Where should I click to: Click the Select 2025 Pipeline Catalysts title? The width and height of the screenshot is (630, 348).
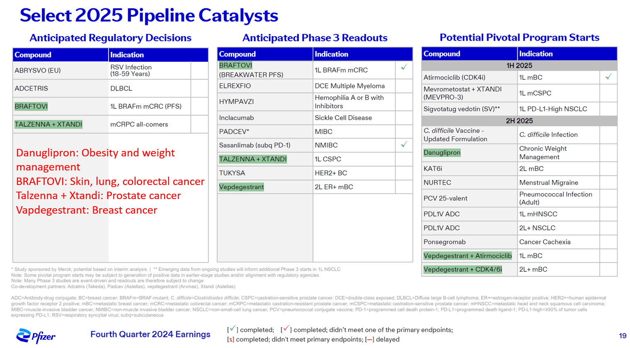pyautogui.click(x=148, y=15)
